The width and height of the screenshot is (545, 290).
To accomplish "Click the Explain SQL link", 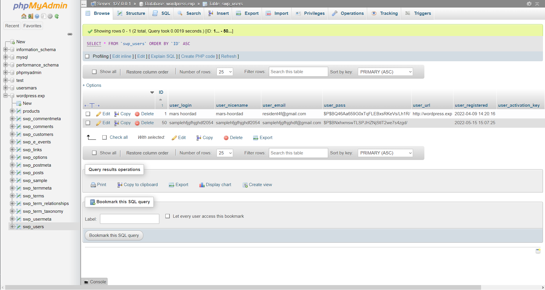I will coord(163,56).
